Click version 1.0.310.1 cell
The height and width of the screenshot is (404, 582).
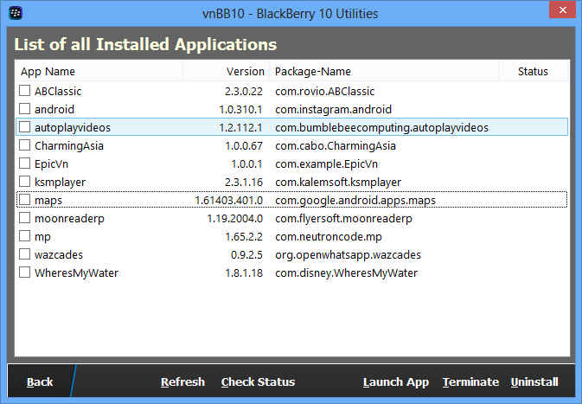[240, 110]
